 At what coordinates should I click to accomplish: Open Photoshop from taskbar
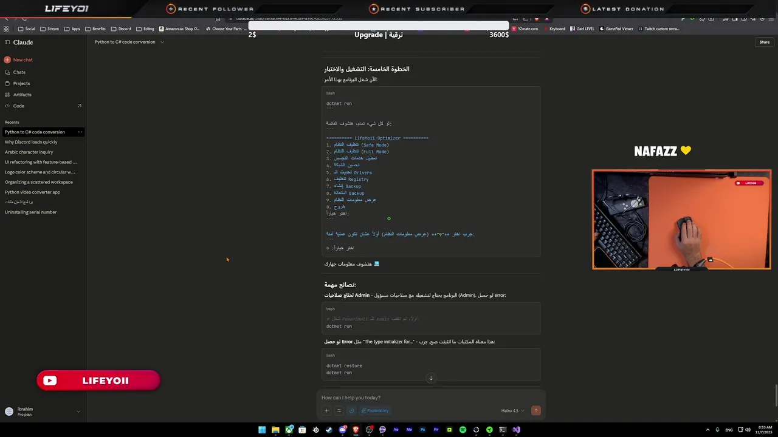[x=422, y=430]
